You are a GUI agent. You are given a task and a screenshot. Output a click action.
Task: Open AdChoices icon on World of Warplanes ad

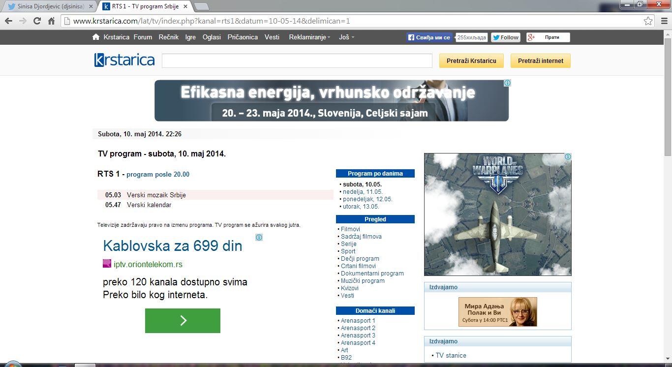[x=568, y=157]
